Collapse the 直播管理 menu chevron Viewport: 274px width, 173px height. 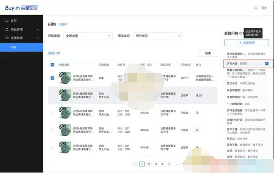(38, 38)
